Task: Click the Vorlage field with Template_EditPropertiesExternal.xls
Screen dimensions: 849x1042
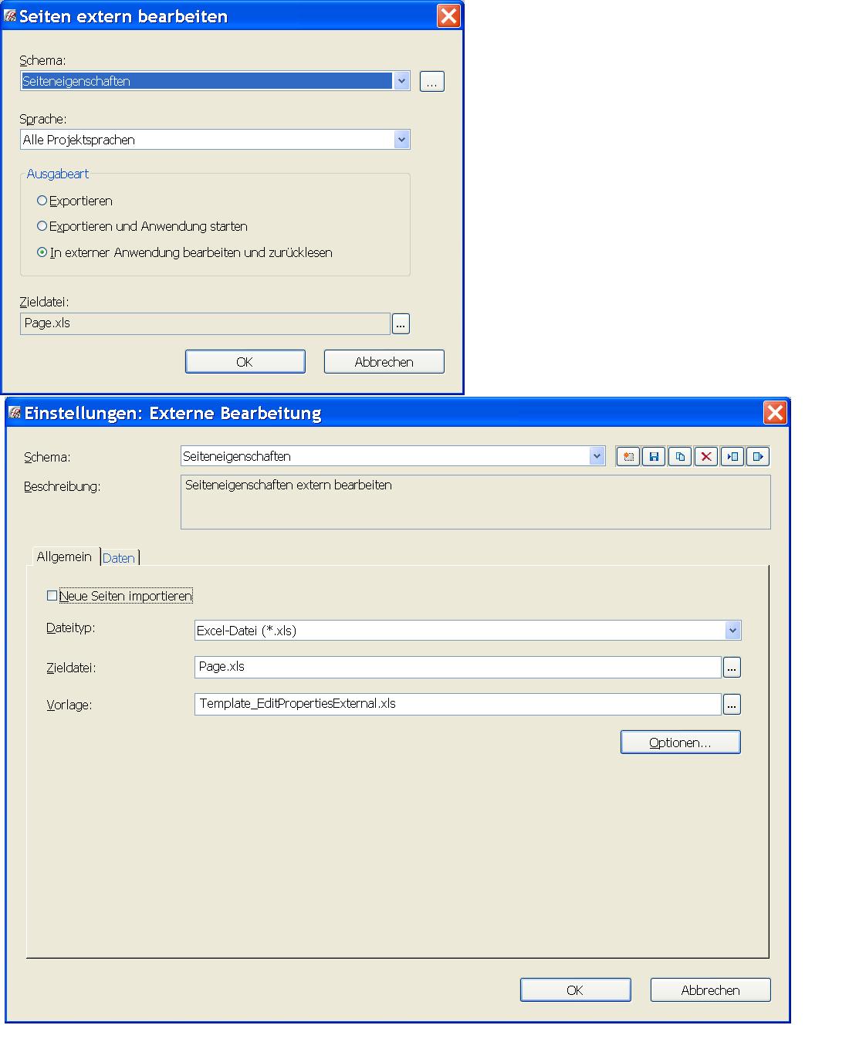Action: pos(458,704)
